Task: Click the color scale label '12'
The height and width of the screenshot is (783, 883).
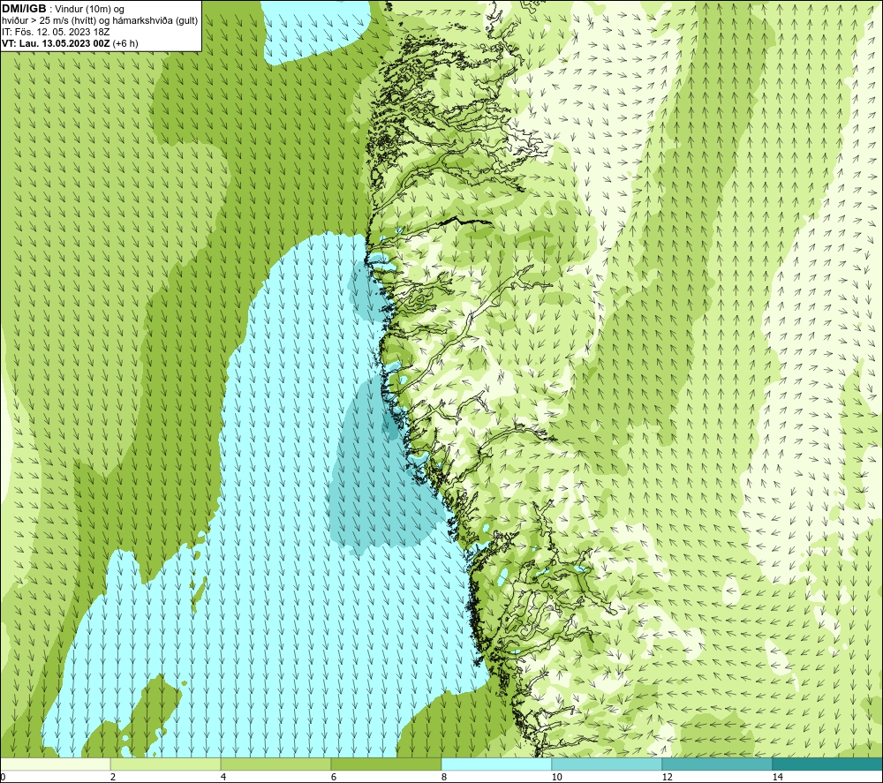Action: click(667, 778)
